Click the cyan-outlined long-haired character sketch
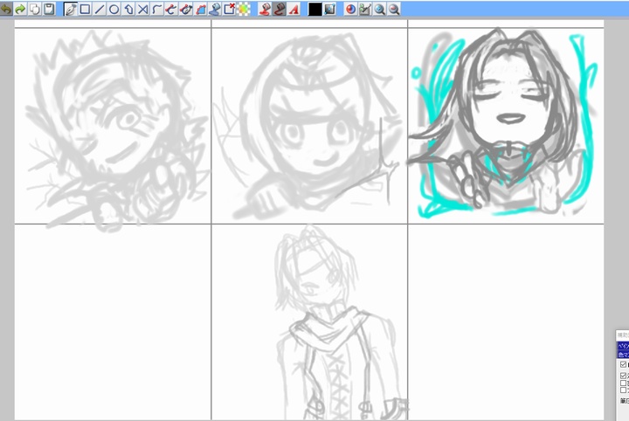Viewport: 629px width, 421px height. coord(503,122)
